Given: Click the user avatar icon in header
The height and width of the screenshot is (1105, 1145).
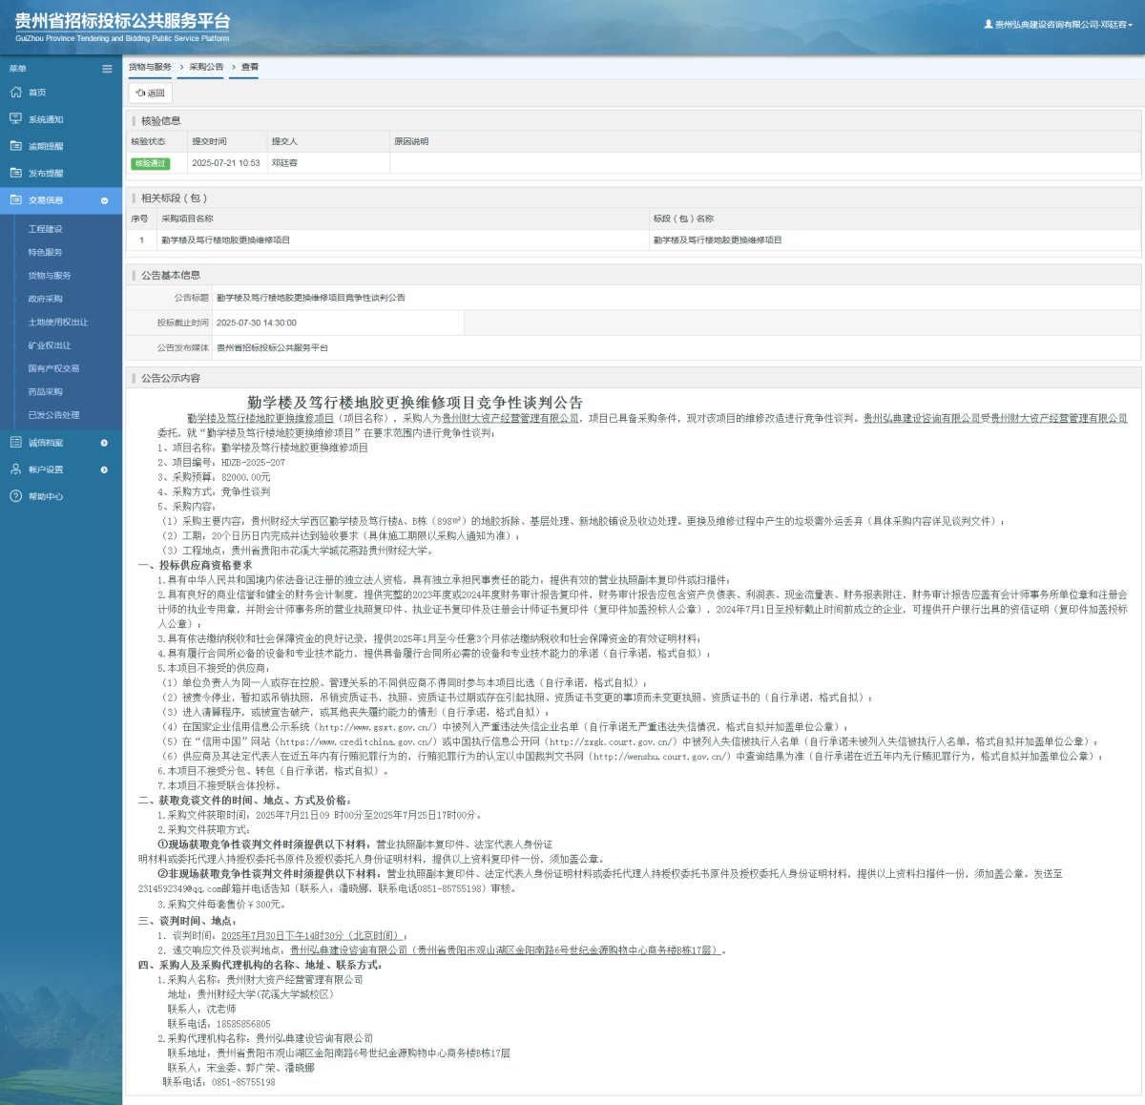Looking at the screenshot, I should [989, 24].
